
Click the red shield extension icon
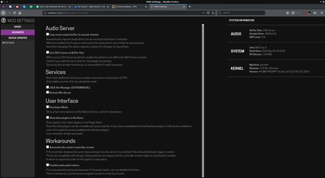(304, 13)
